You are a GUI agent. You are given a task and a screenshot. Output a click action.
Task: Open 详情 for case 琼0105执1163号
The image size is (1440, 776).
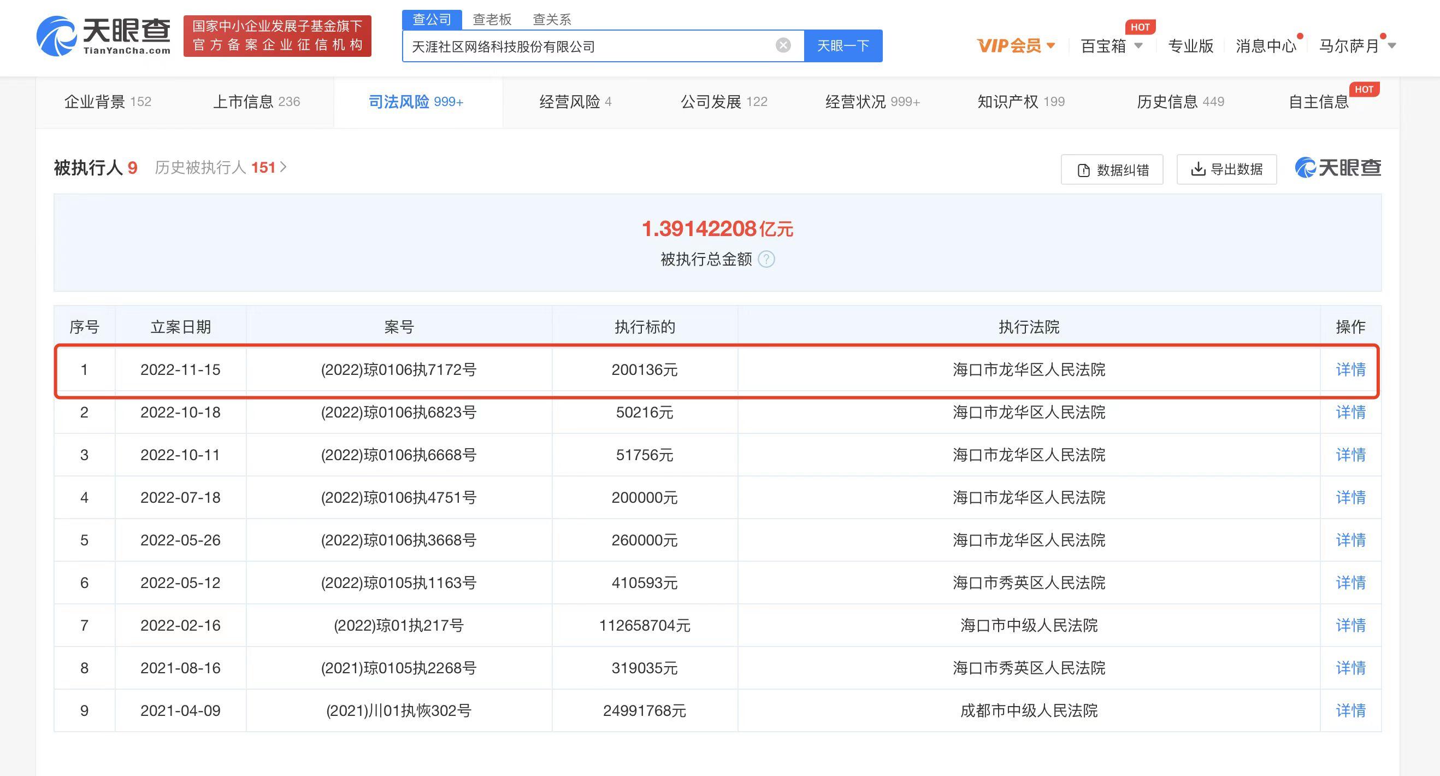coord(1350,583)
